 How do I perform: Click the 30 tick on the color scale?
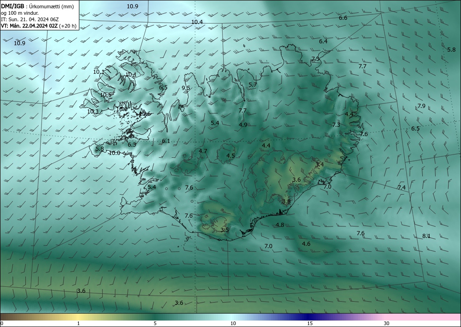[387, 323]
